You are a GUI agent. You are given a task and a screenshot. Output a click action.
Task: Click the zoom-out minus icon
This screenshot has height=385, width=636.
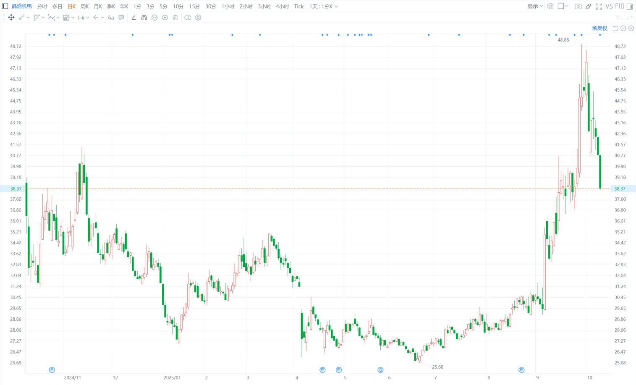coord(623,28)
